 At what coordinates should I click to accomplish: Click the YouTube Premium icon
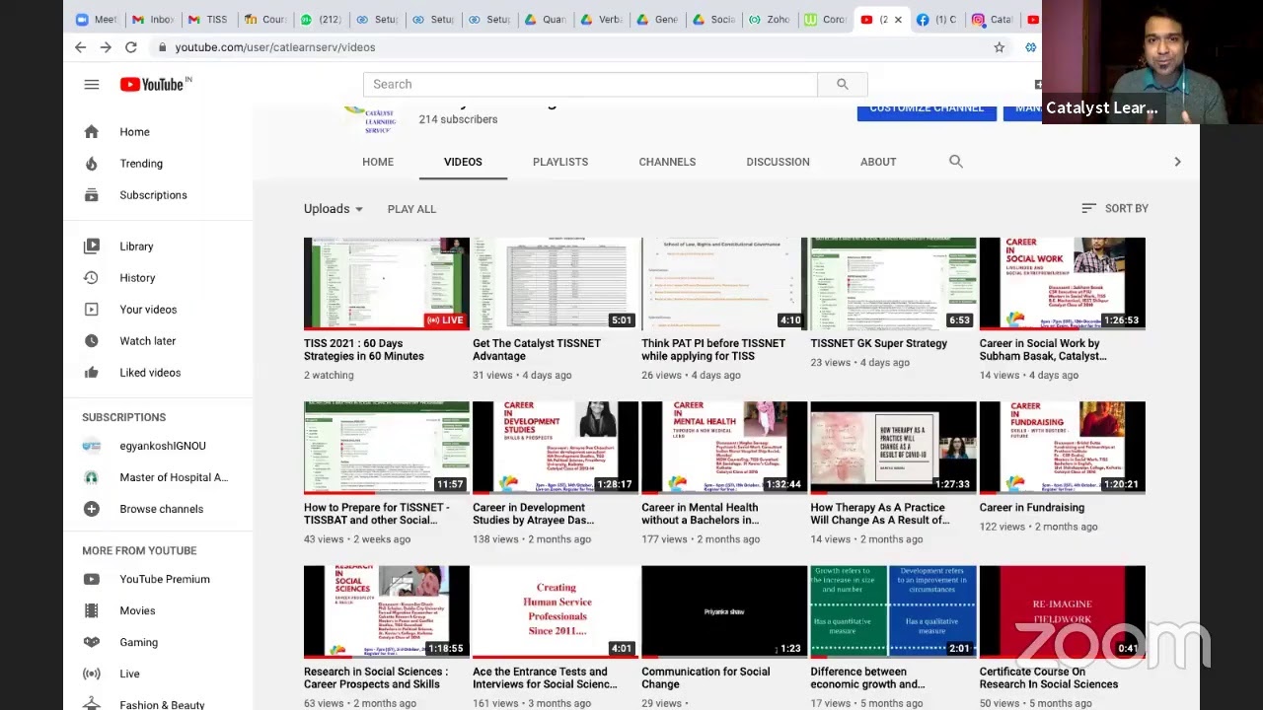pos(92,580)
